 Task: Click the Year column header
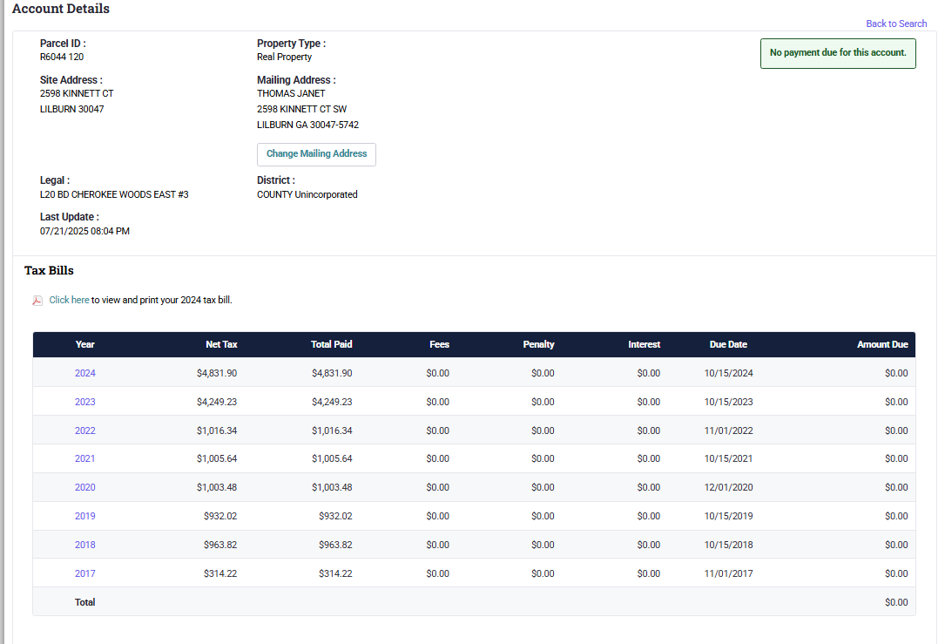tap(84, 344)
